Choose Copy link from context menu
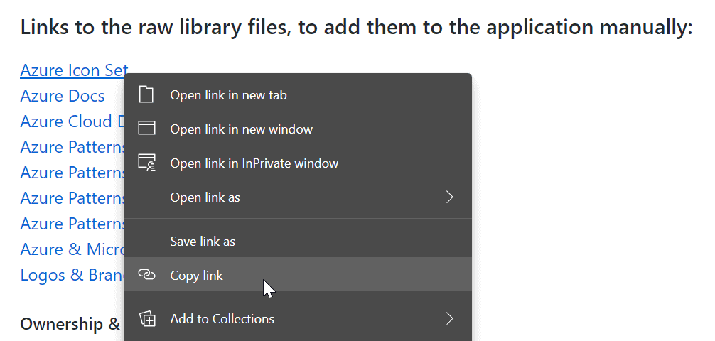This screenshot has width=715, height=341. coord(298,274)
